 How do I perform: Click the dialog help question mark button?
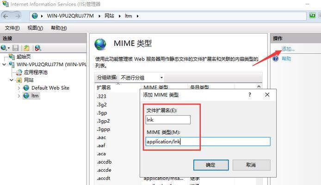coord(250,95)
